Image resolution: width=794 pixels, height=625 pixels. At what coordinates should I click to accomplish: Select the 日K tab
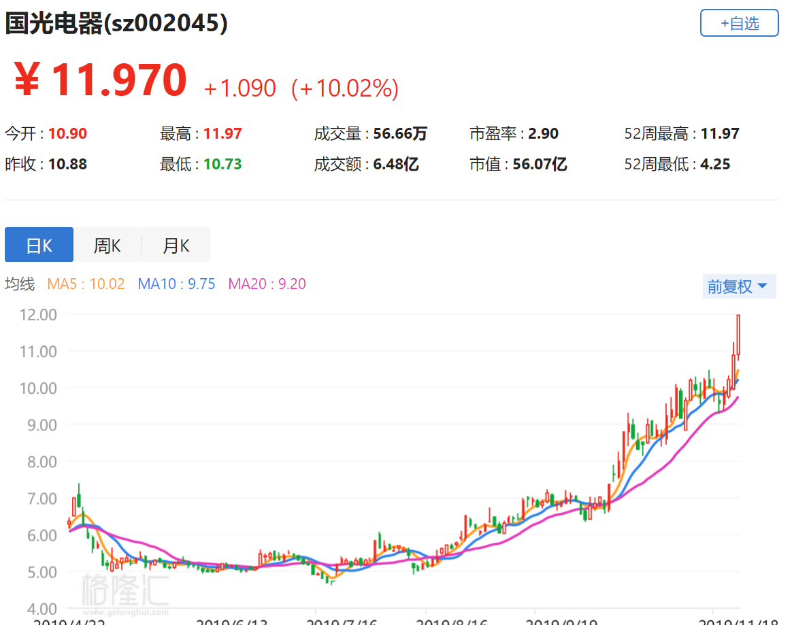click(39, 245)
